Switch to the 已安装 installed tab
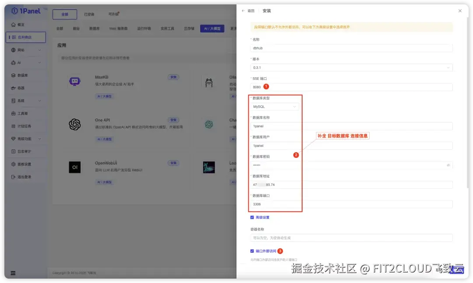The height and width of the screenshot is (283, 473). coord(89,14)
